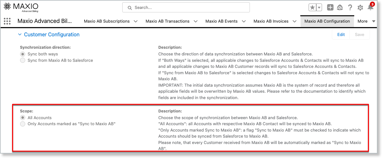Choose Only Accounts marked "Sync to Maxio AB"

pyautogui.click(x=23, y=124)
